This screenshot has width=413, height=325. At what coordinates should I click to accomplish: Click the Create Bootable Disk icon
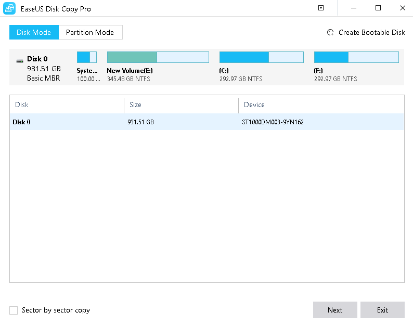point(330,33)
